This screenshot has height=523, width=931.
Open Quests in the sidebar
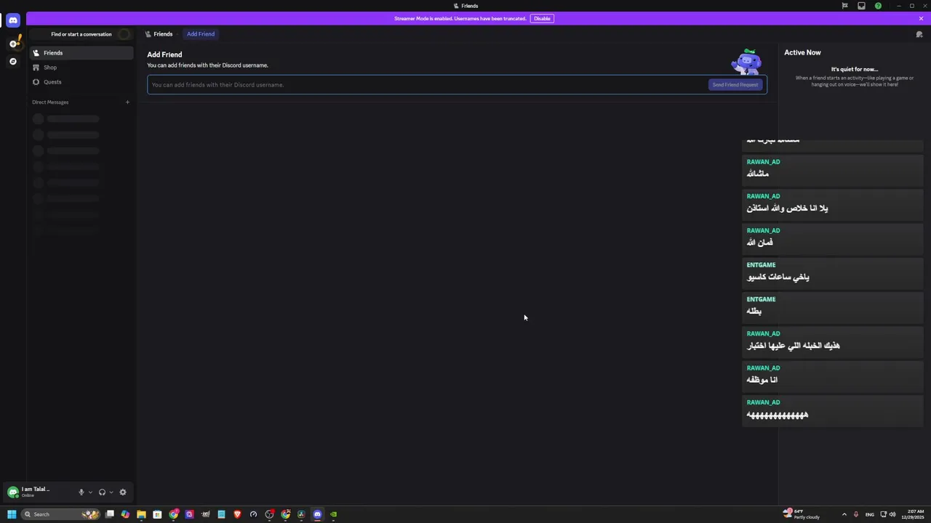tap(81, 82)
